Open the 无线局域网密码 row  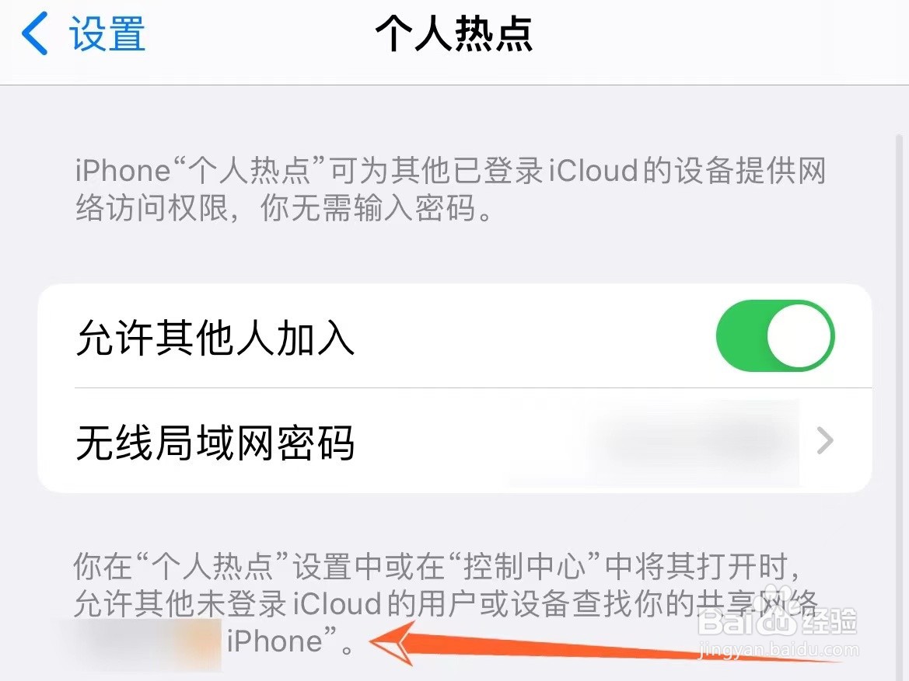click(x=454, y=441)
